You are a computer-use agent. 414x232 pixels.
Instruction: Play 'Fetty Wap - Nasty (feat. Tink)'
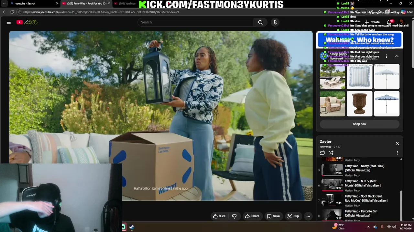click(x=365, y=168)
